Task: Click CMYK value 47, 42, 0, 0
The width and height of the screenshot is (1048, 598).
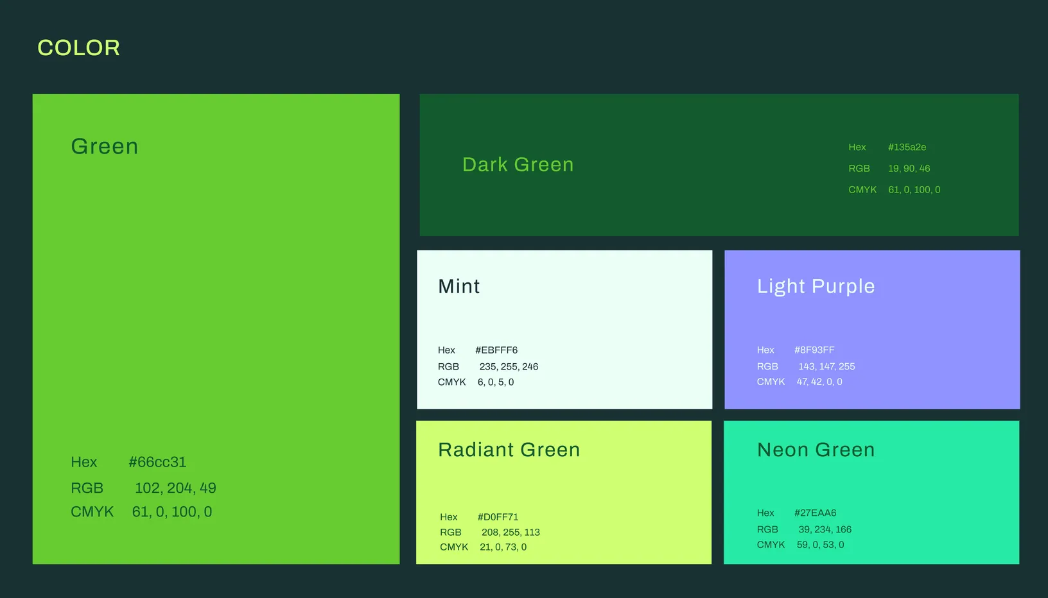Action: [x=819, y=382]
